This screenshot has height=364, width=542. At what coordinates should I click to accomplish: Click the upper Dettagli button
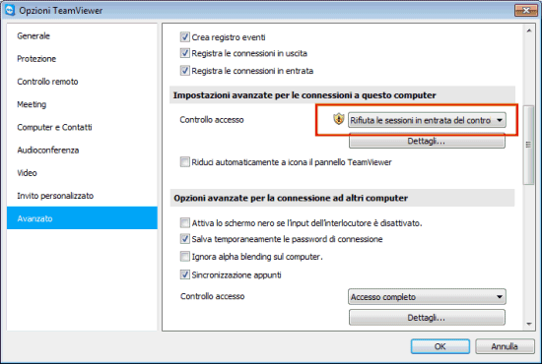[427, 141]
